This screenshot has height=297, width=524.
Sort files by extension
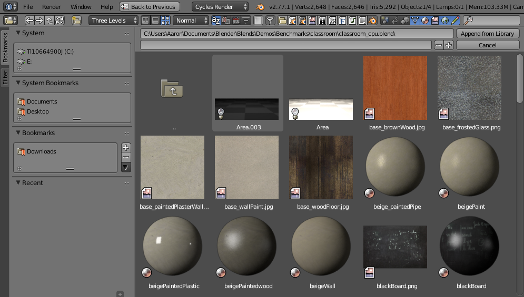coord(226,21)
